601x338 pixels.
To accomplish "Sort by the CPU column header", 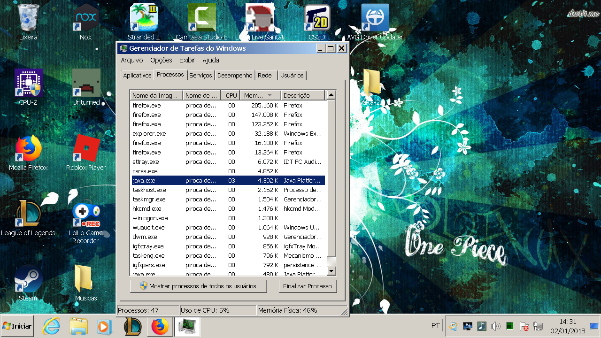I will point(230,95).
